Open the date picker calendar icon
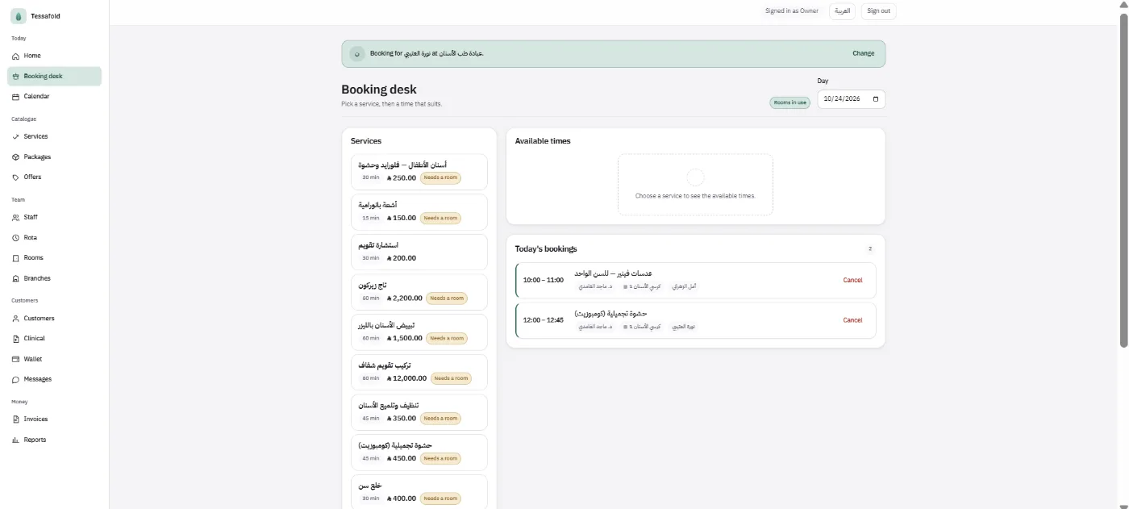 876,99
